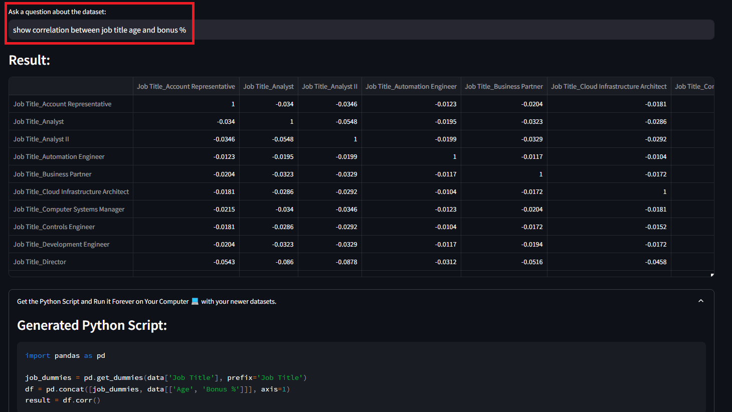Click the 'Ask a question about the dataset:' label
732x412 pixels.
[x=57, y=12]
